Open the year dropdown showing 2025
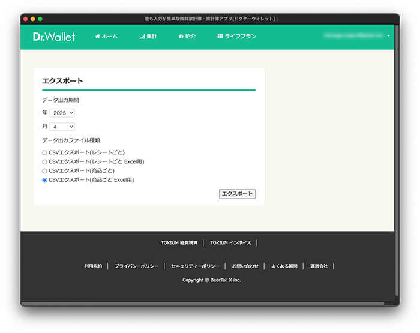The image size is (420, 333). 62,113
